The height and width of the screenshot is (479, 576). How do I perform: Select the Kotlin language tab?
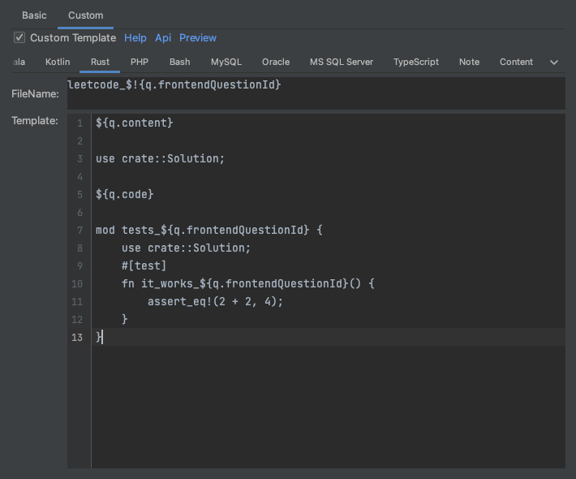(58, 62)
